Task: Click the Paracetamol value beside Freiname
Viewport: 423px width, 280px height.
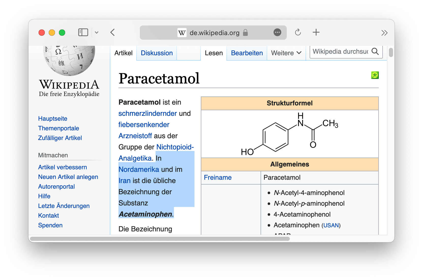Action: coord(282,177)
